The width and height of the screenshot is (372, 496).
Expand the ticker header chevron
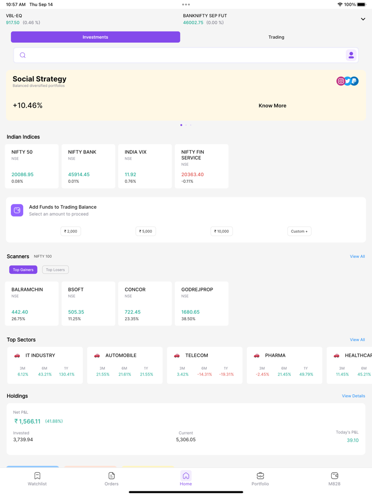coord(363,19)
